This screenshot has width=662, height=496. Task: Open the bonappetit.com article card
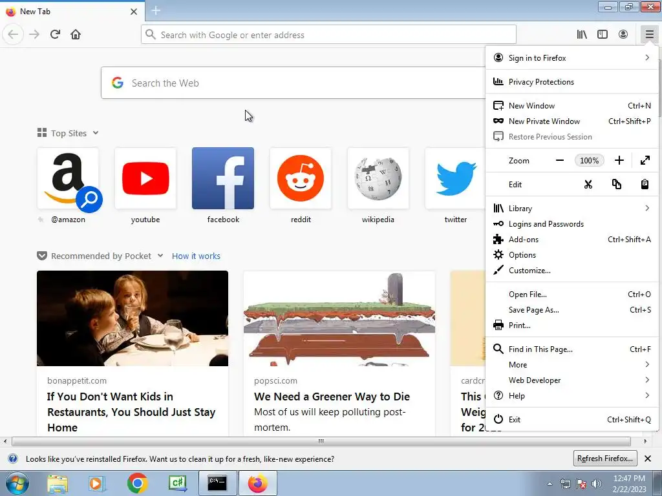133,353
